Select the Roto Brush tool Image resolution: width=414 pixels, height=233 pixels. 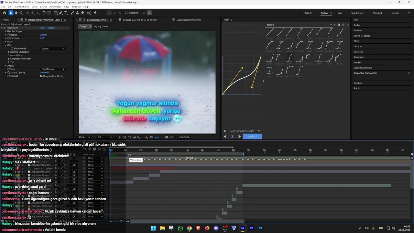tap(89, 13)
